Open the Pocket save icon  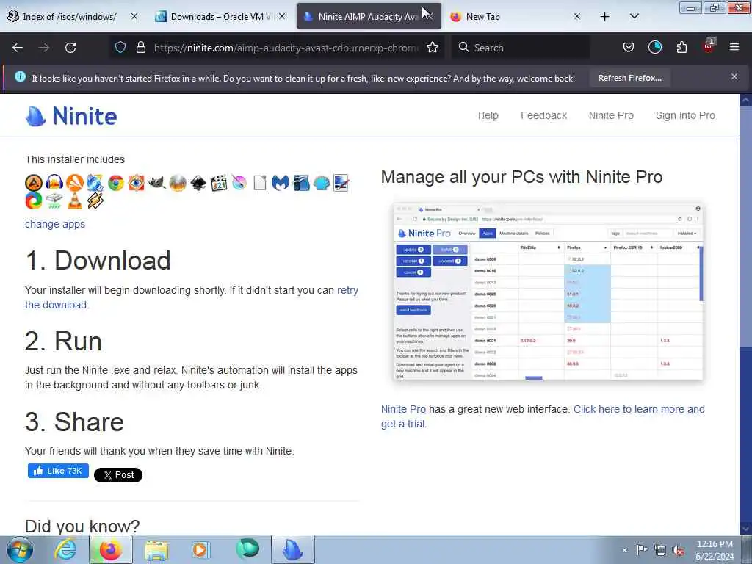point(629,47)
